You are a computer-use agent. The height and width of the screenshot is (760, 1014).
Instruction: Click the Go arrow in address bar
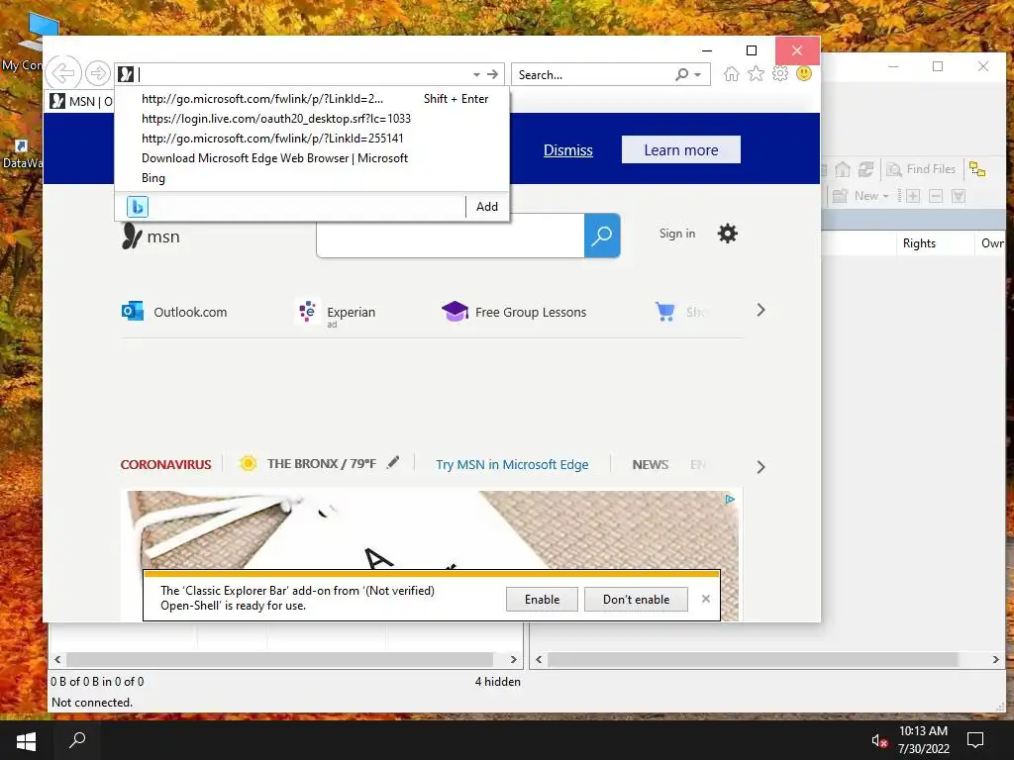493,75
